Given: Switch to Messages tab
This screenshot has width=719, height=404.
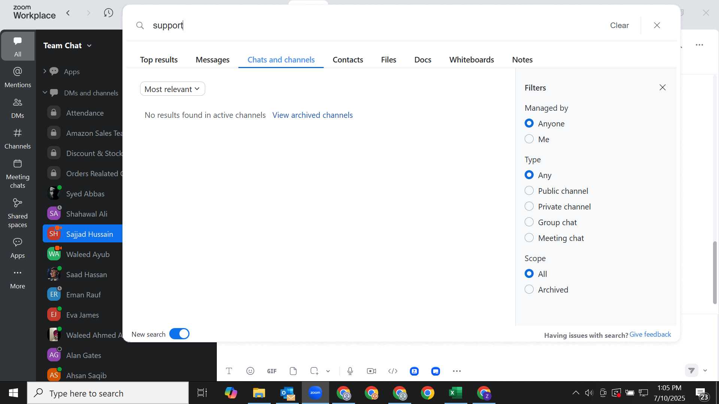Looking at the screenshot, I should (212, 60).
